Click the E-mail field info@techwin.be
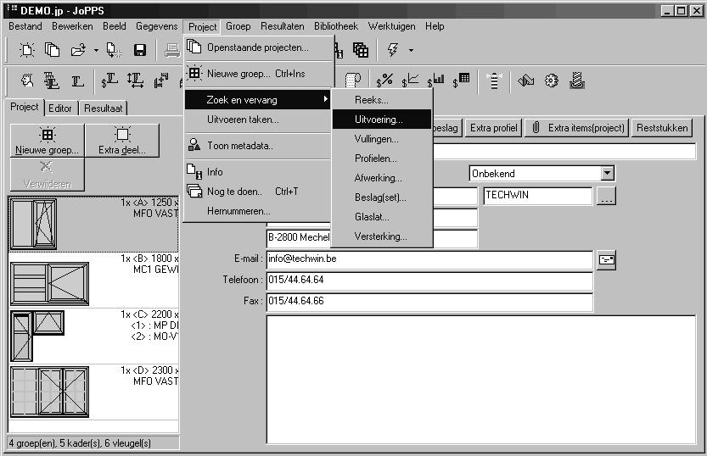 pyautogui.click(x=429, y=259)
